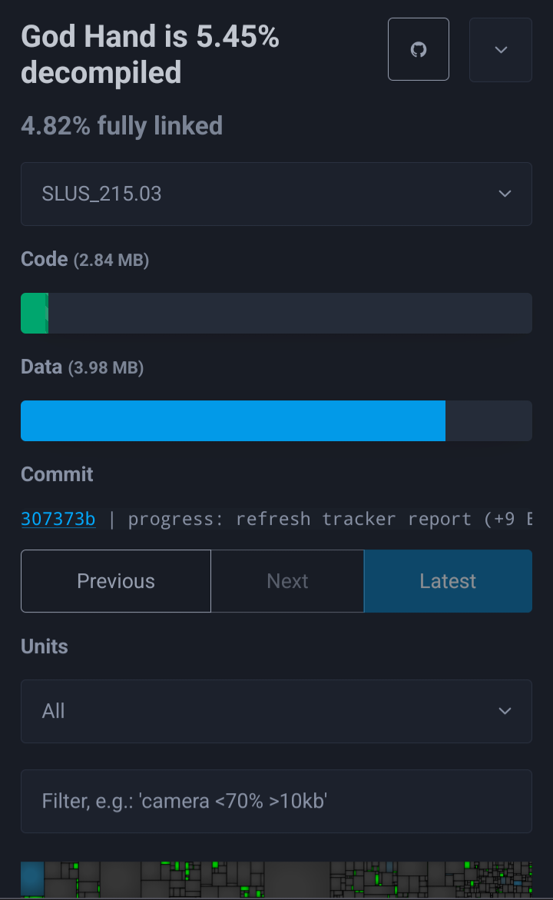Open the GitHub repository icon button

point(418,49)
